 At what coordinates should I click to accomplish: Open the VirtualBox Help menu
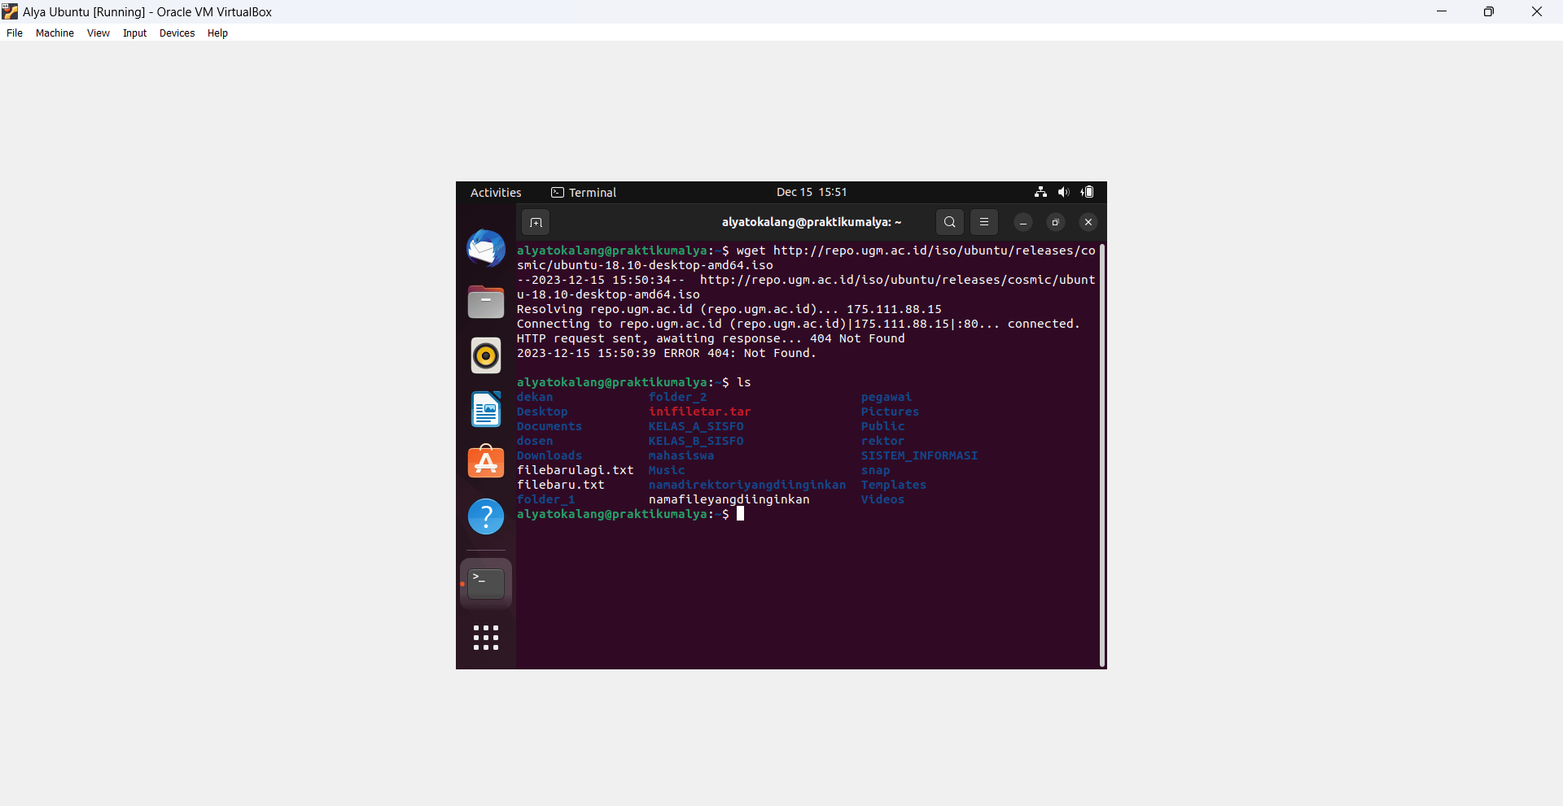[217, 33]
